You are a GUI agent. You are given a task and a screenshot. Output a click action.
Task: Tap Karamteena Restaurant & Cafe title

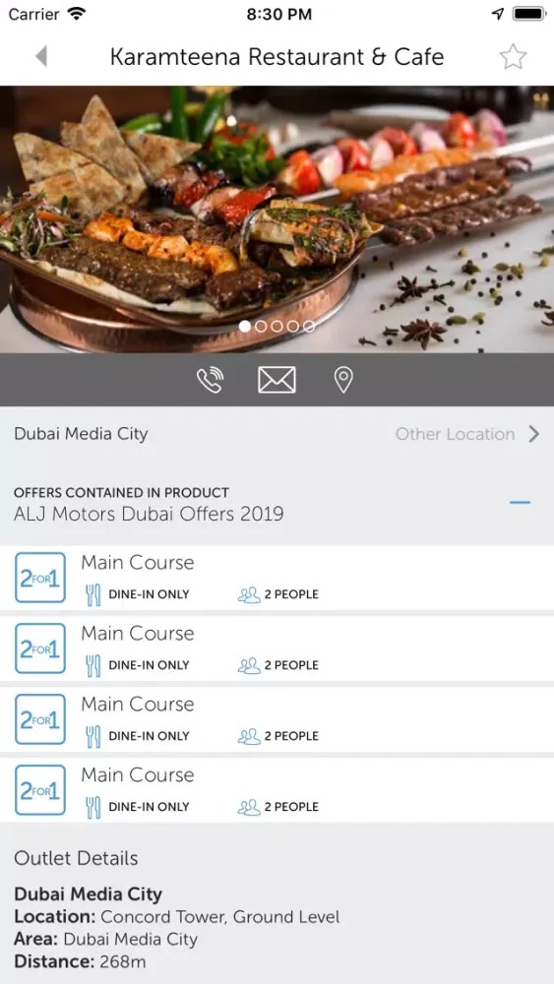[x=277, y=57]
